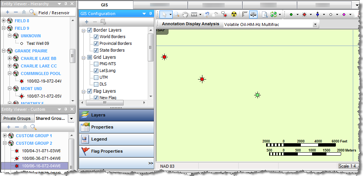Select the pointer arrow tool
363x176 pixels.
pyautogui.click(x=164, y=14)
